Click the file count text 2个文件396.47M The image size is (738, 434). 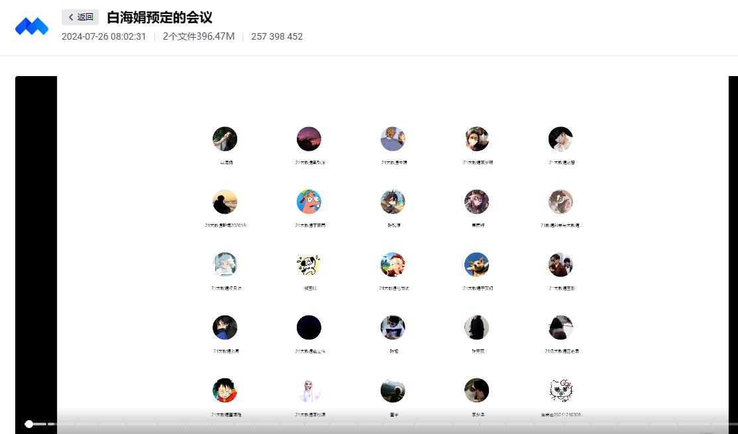[199, 37]
